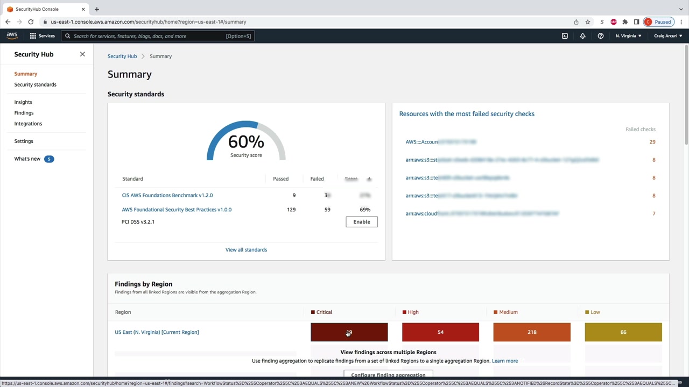Open the High findings box showing 54
This screenshot has width=689, height=387.
pyautogui.click(x=440, y=332)
